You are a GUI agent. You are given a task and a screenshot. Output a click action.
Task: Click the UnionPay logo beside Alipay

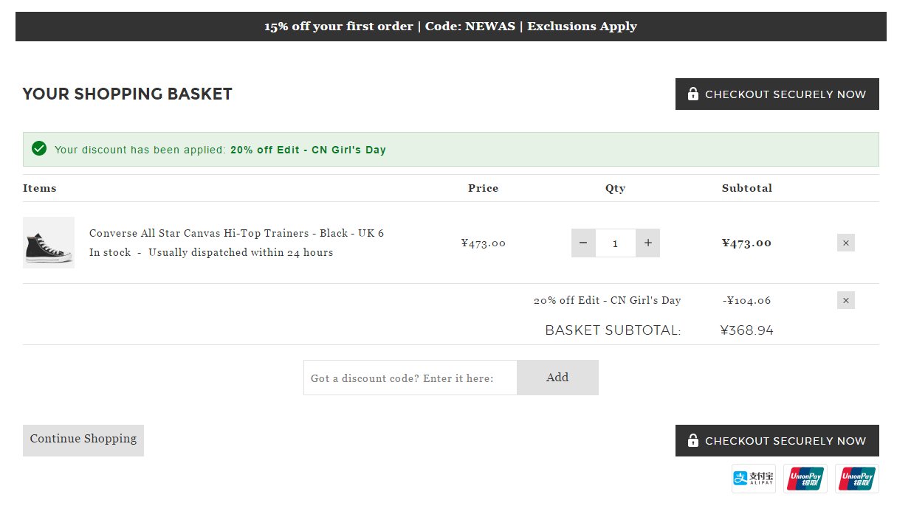805,479
